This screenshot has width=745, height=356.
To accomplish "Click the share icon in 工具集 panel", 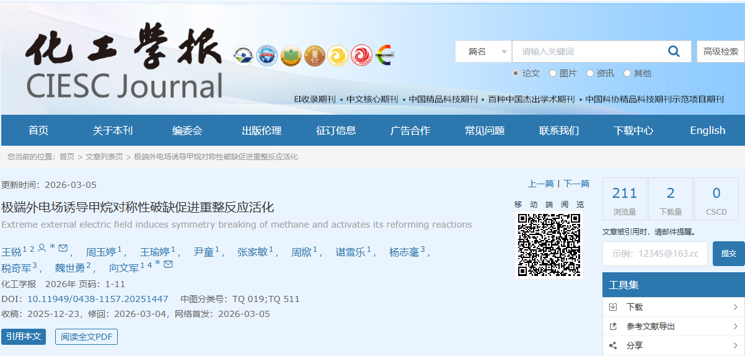I will coord(614,345).
